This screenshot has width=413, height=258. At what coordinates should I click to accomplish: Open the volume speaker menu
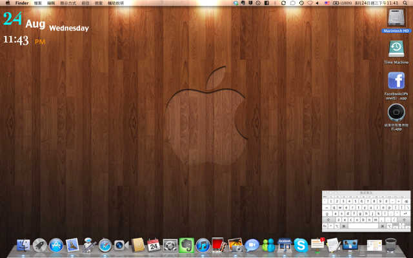(317, 3)
